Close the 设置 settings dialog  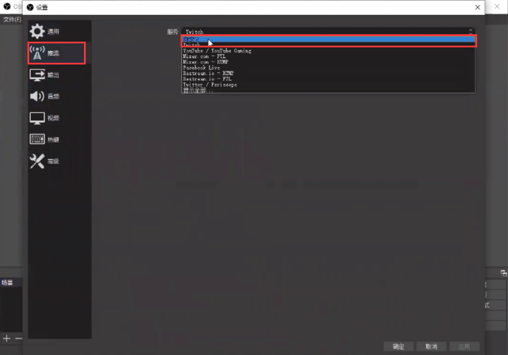coord(477,7)
